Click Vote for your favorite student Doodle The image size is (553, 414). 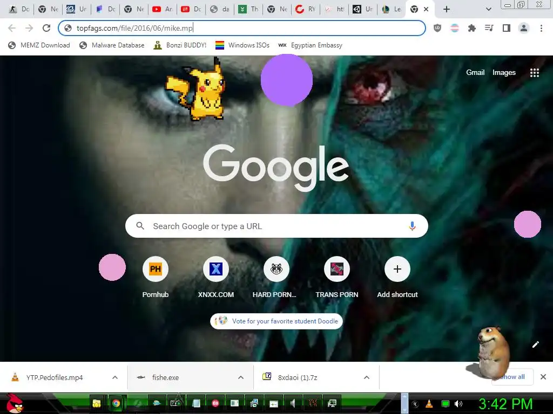276,321
